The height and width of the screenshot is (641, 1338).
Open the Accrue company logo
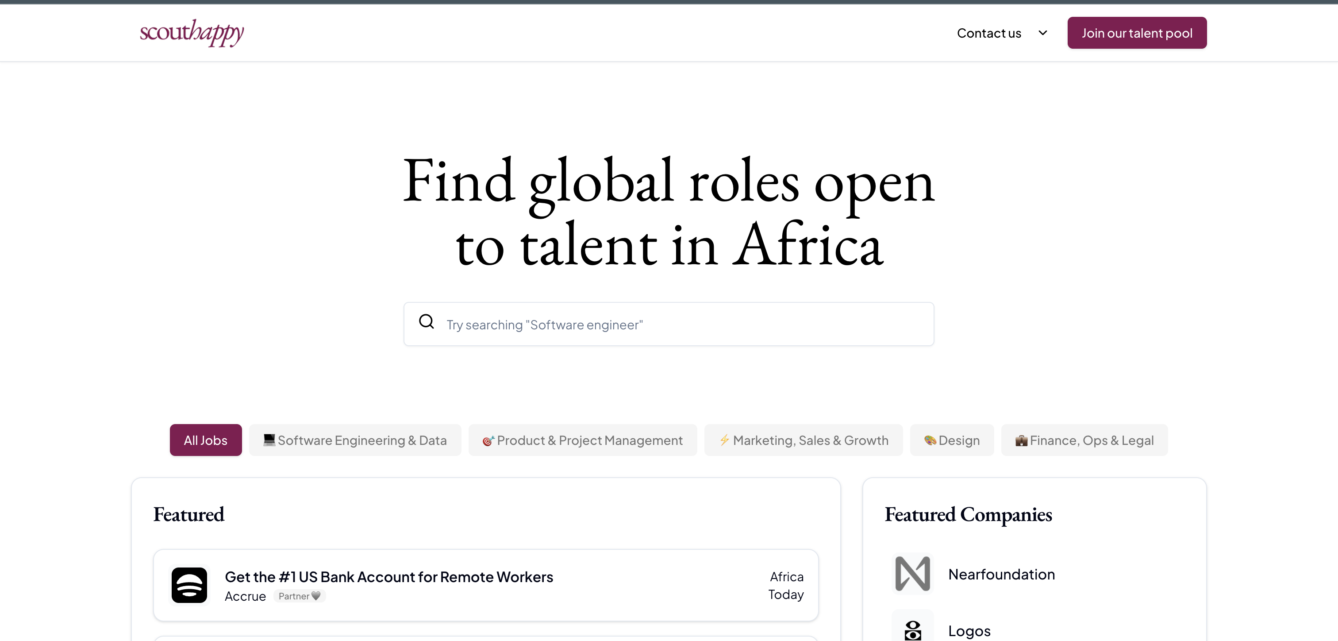(189, 585)
